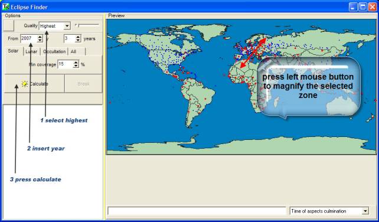Click the Calculate button
This screenshot has width=379, height=222.
tap(35, 84)
